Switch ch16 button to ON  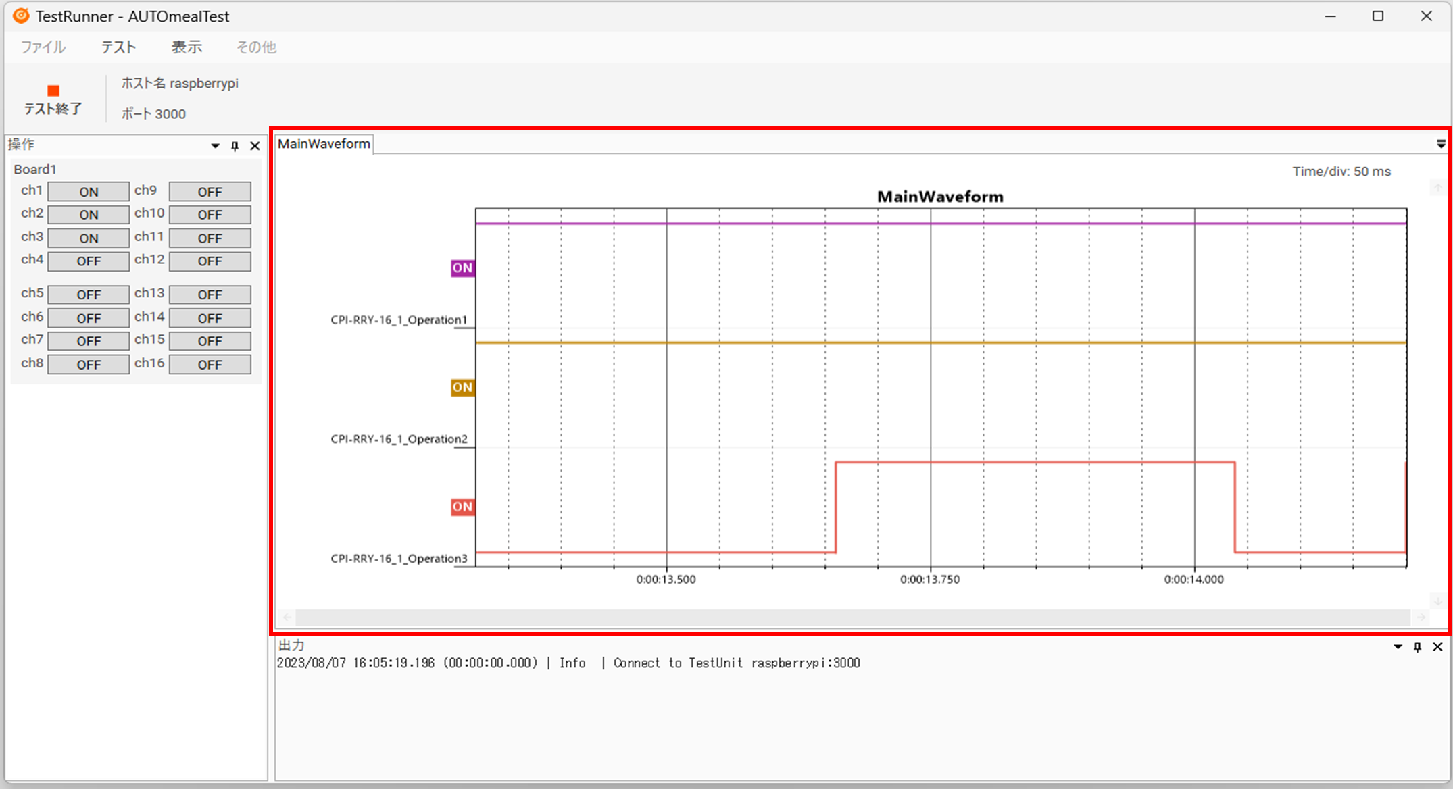tap(210, 365)
